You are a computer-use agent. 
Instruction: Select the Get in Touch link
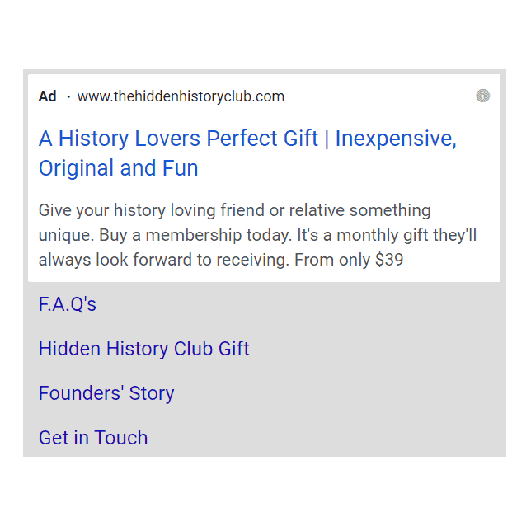[x=93, y=438]
